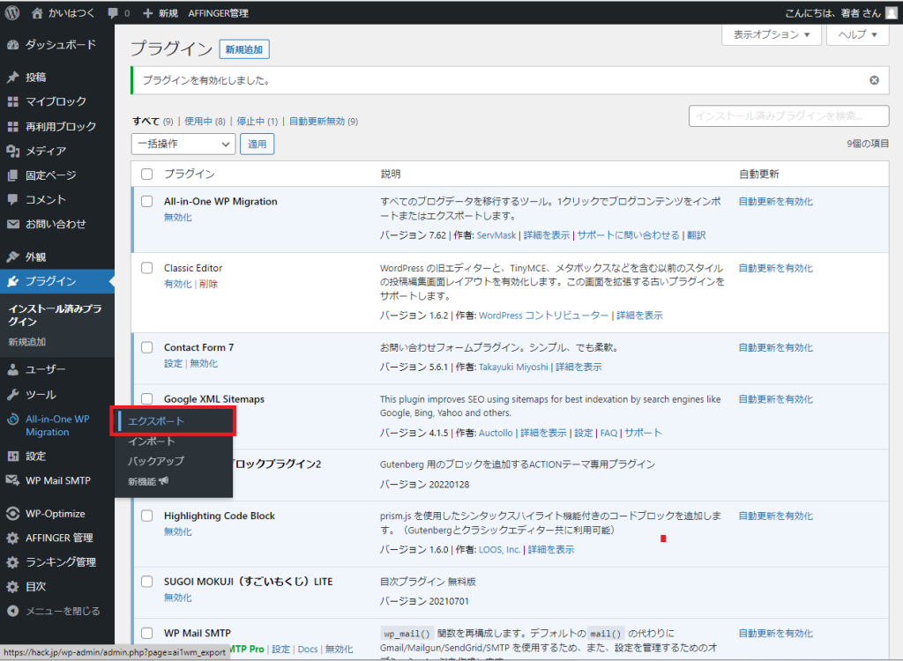Select インポート in the flyout menu
903x661 pixels.
152,441
